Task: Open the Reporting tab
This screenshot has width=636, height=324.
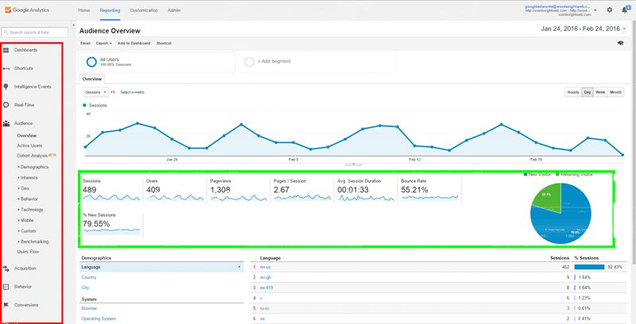Action: [x=110, y=10]
